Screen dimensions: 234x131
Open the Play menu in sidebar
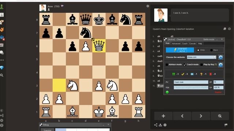pos(1,15)
